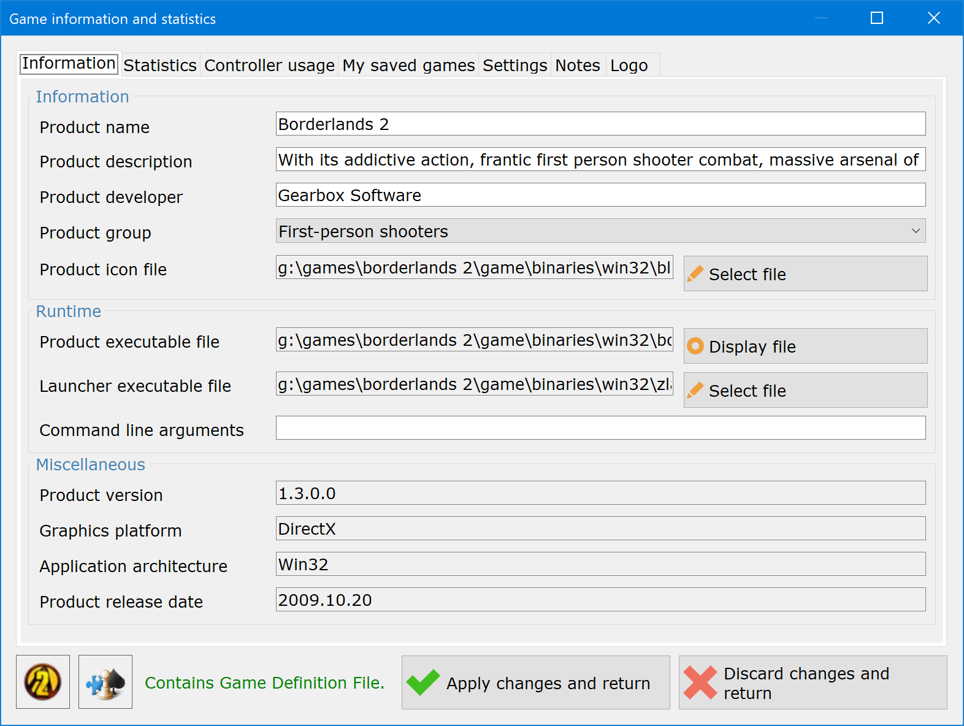Click the 'Product group' label
Viewport: 964px width, 726px height.
pos(96,233)
